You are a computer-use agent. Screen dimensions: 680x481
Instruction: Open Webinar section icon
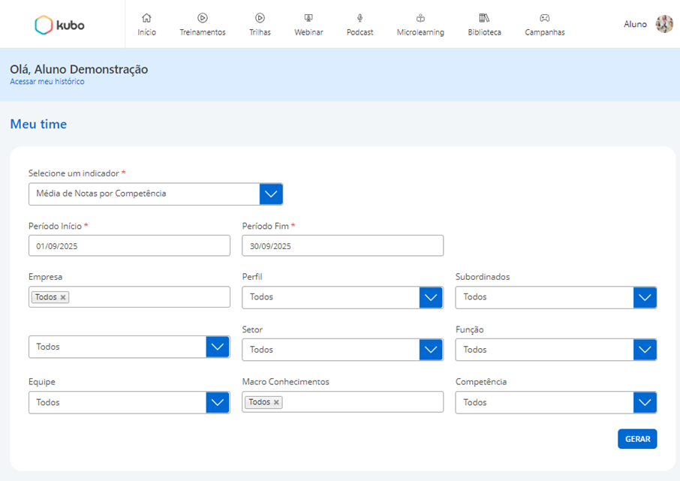click(308, 18)
